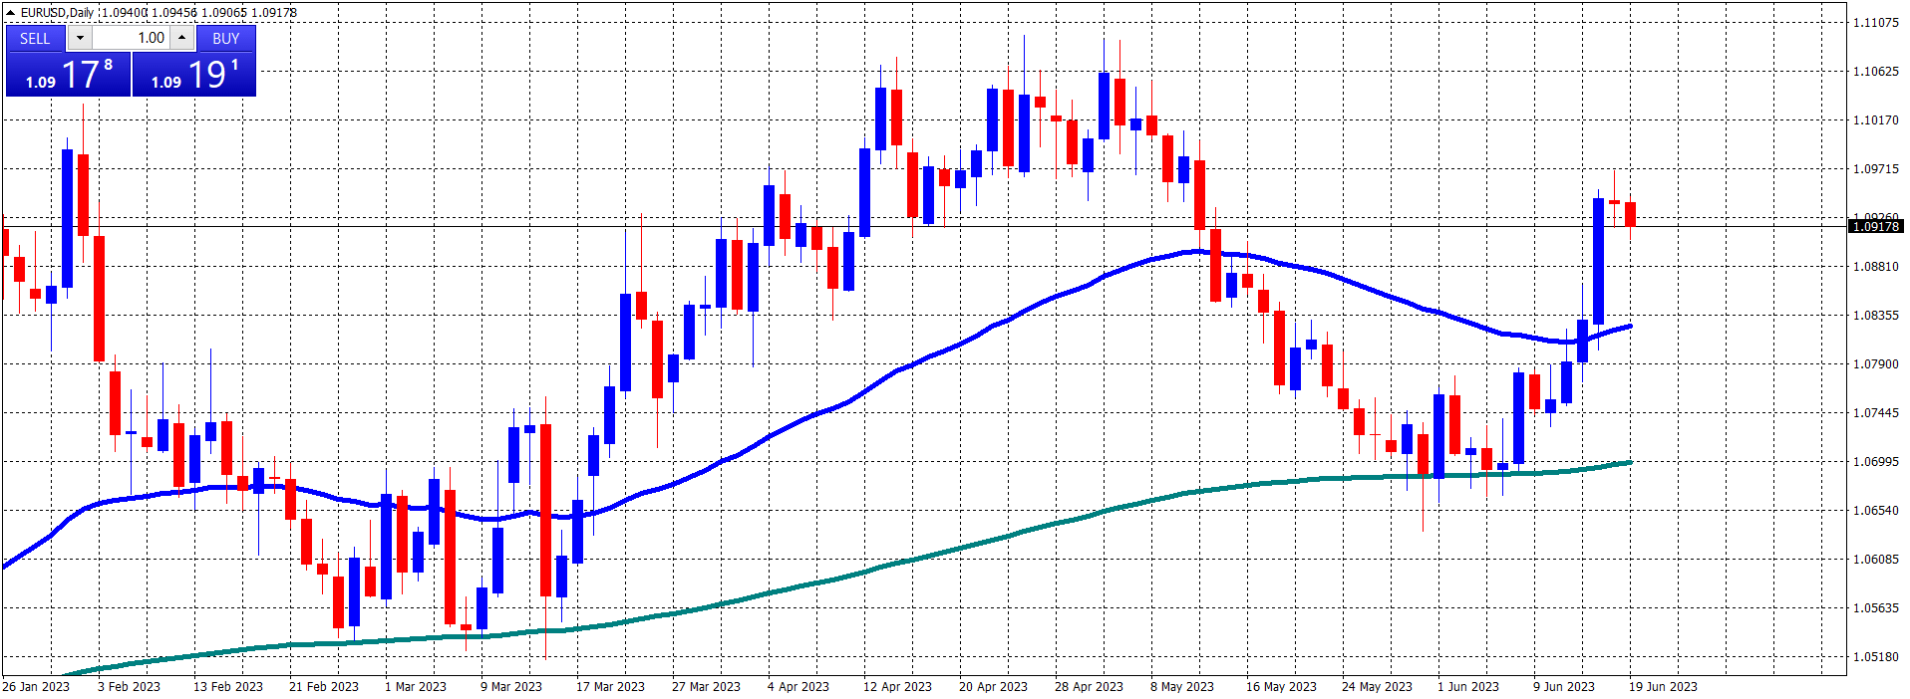The image size is (1910, 699).
Task: Click the 1.09 17 sell price tile
Action: 68,75
